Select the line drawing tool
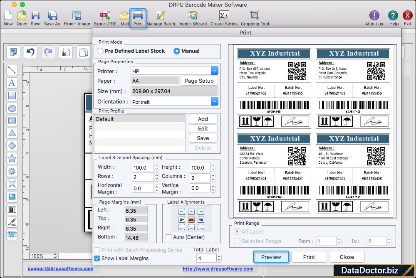This screenshot has height=278, width=416. (12, 70)
